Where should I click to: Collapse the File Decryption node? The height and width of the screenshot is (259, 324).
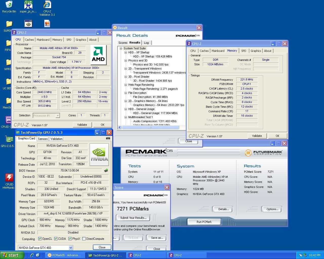(126, 93)
